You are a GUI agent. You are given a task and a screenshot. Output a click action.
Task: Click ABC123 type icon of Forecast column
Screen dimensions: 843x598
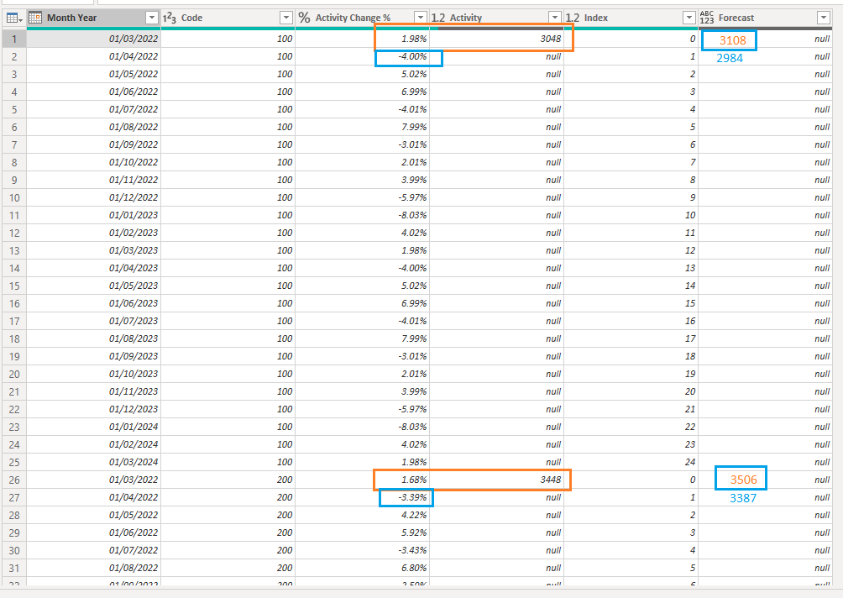[707, 18]
